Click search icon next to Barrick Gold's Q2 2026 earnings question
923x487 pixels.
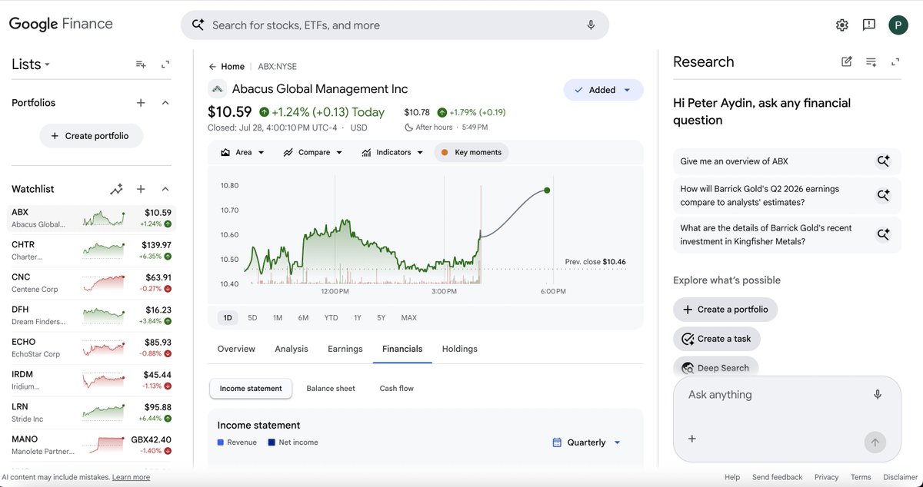[883, 195]
